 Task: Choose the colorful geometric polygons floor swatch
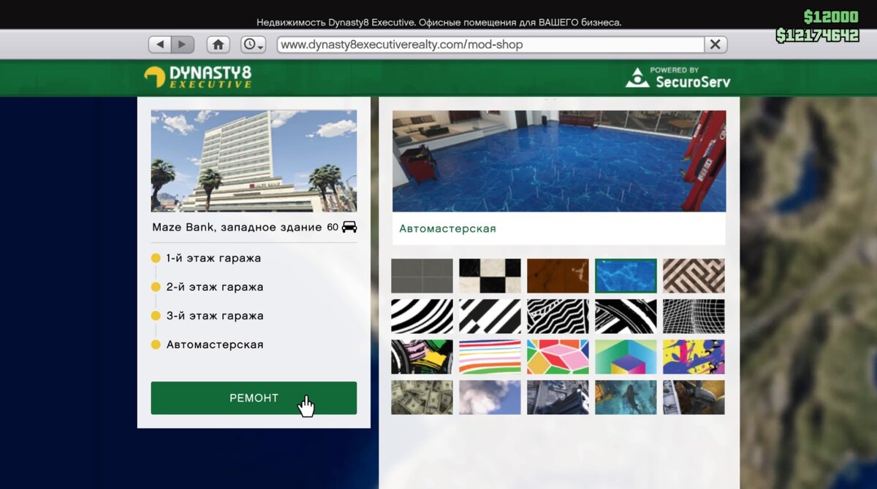(558, 357)
